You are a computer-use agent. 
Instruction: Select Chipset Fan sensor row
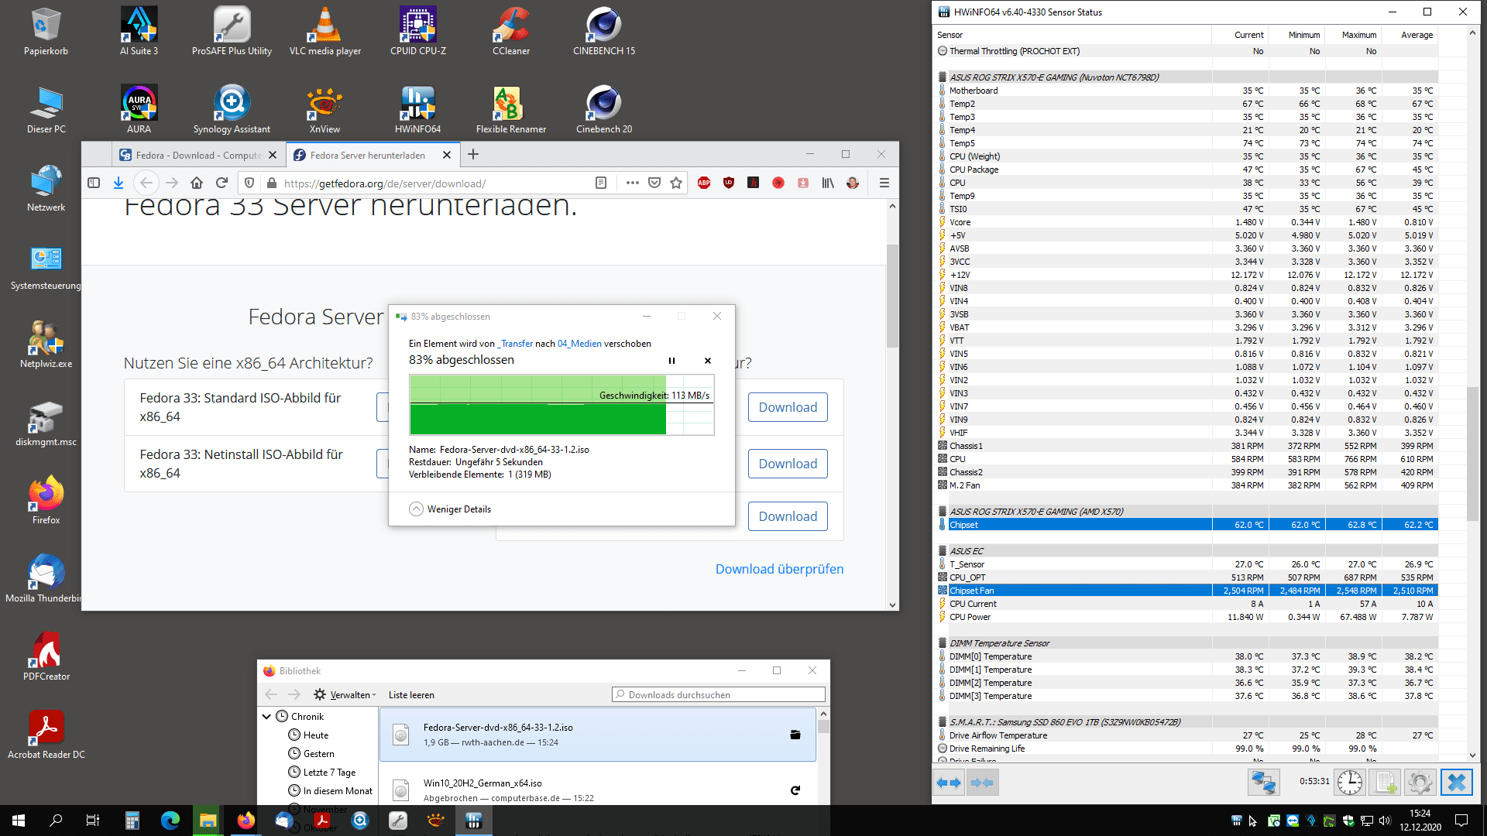pyautogui.click(x=1187, y=591)
